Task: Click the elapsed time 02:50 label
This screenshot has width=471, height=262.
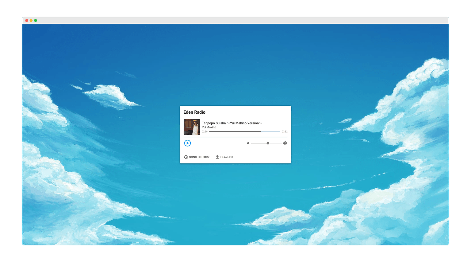Action: coord(205,131)
